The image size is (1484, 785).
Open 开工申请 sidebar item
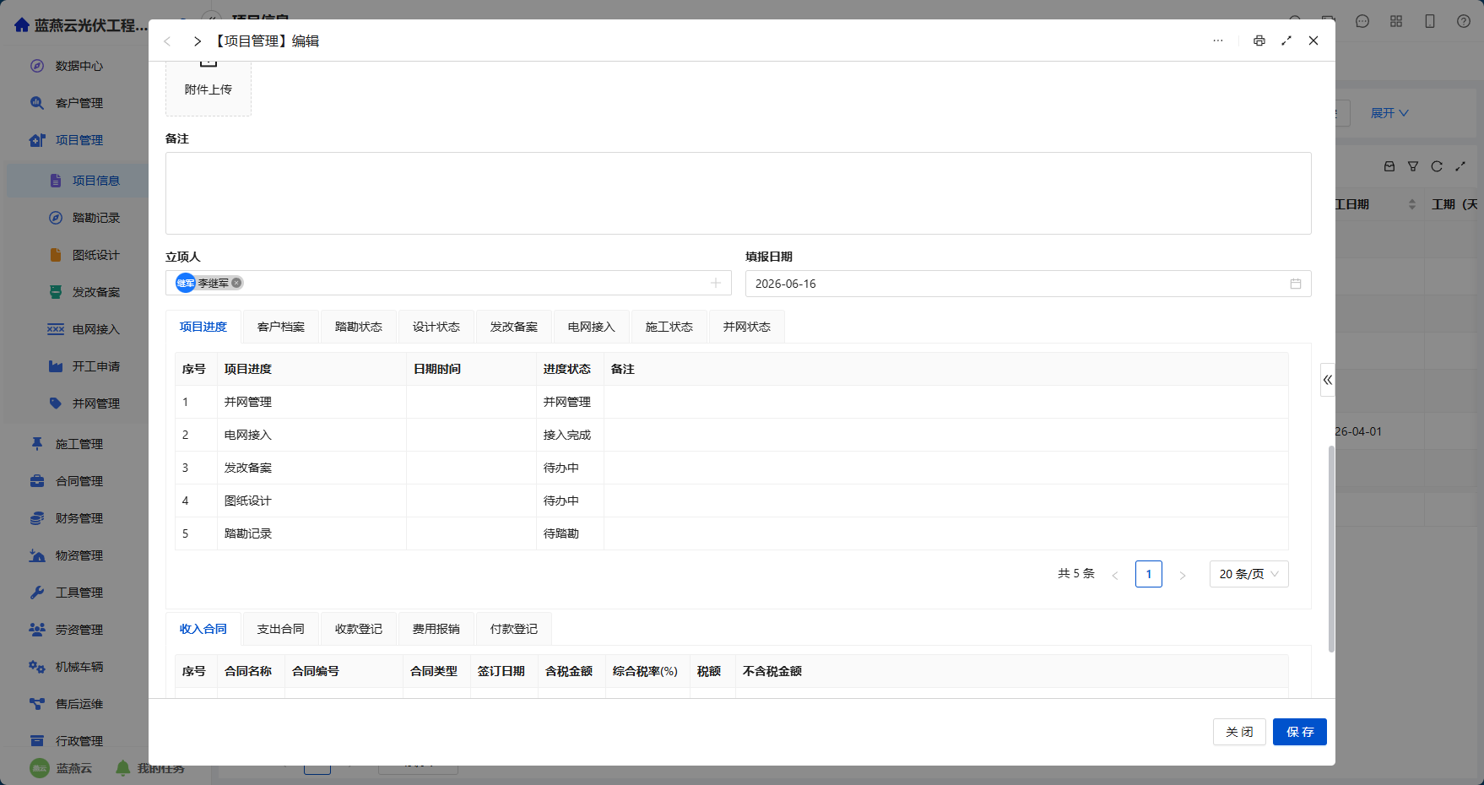[95, 366]
